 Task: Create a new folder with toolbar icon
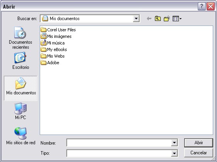tap(167, 19)
